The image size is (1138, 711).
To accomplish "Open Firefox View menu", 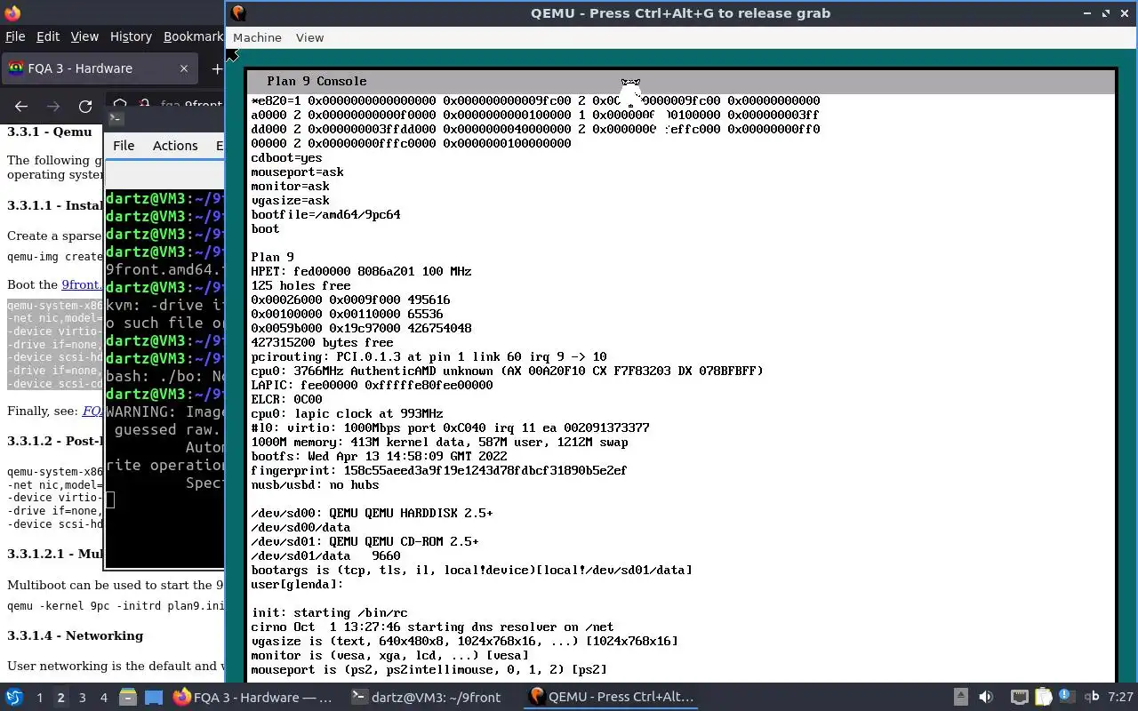I will 84,36.
